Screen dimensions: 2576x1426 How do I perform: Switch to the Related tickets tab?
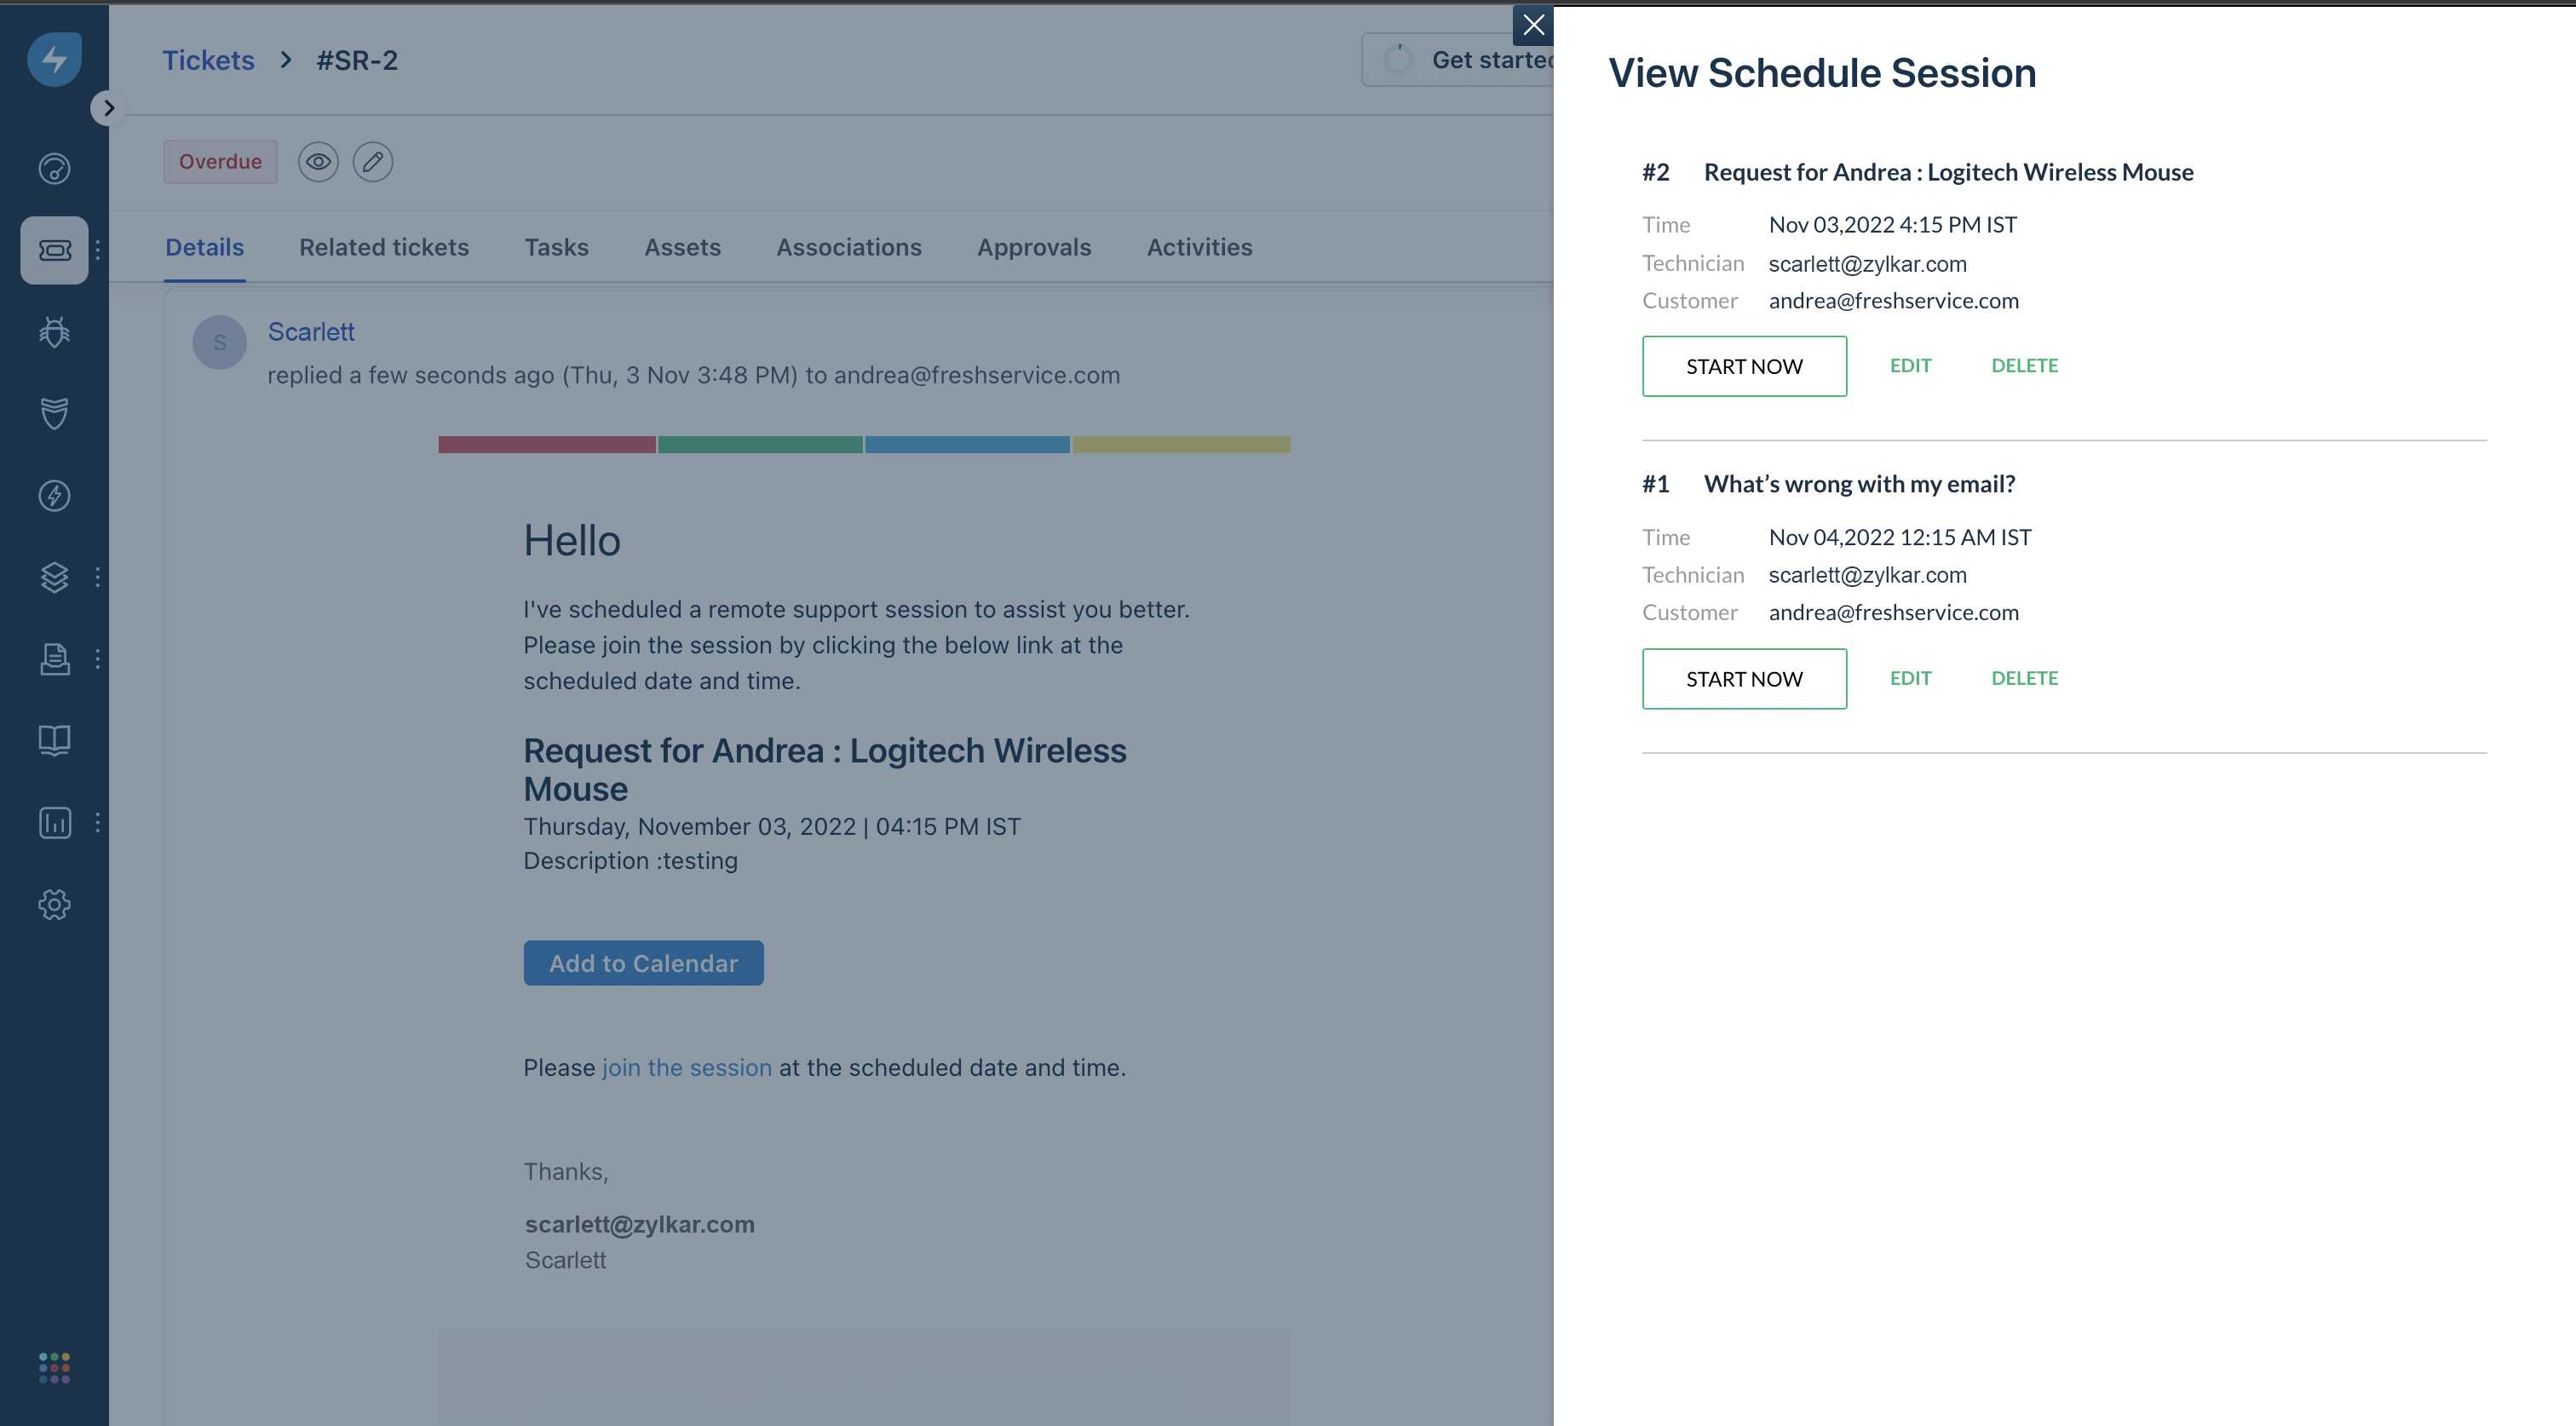coord(384,247)
